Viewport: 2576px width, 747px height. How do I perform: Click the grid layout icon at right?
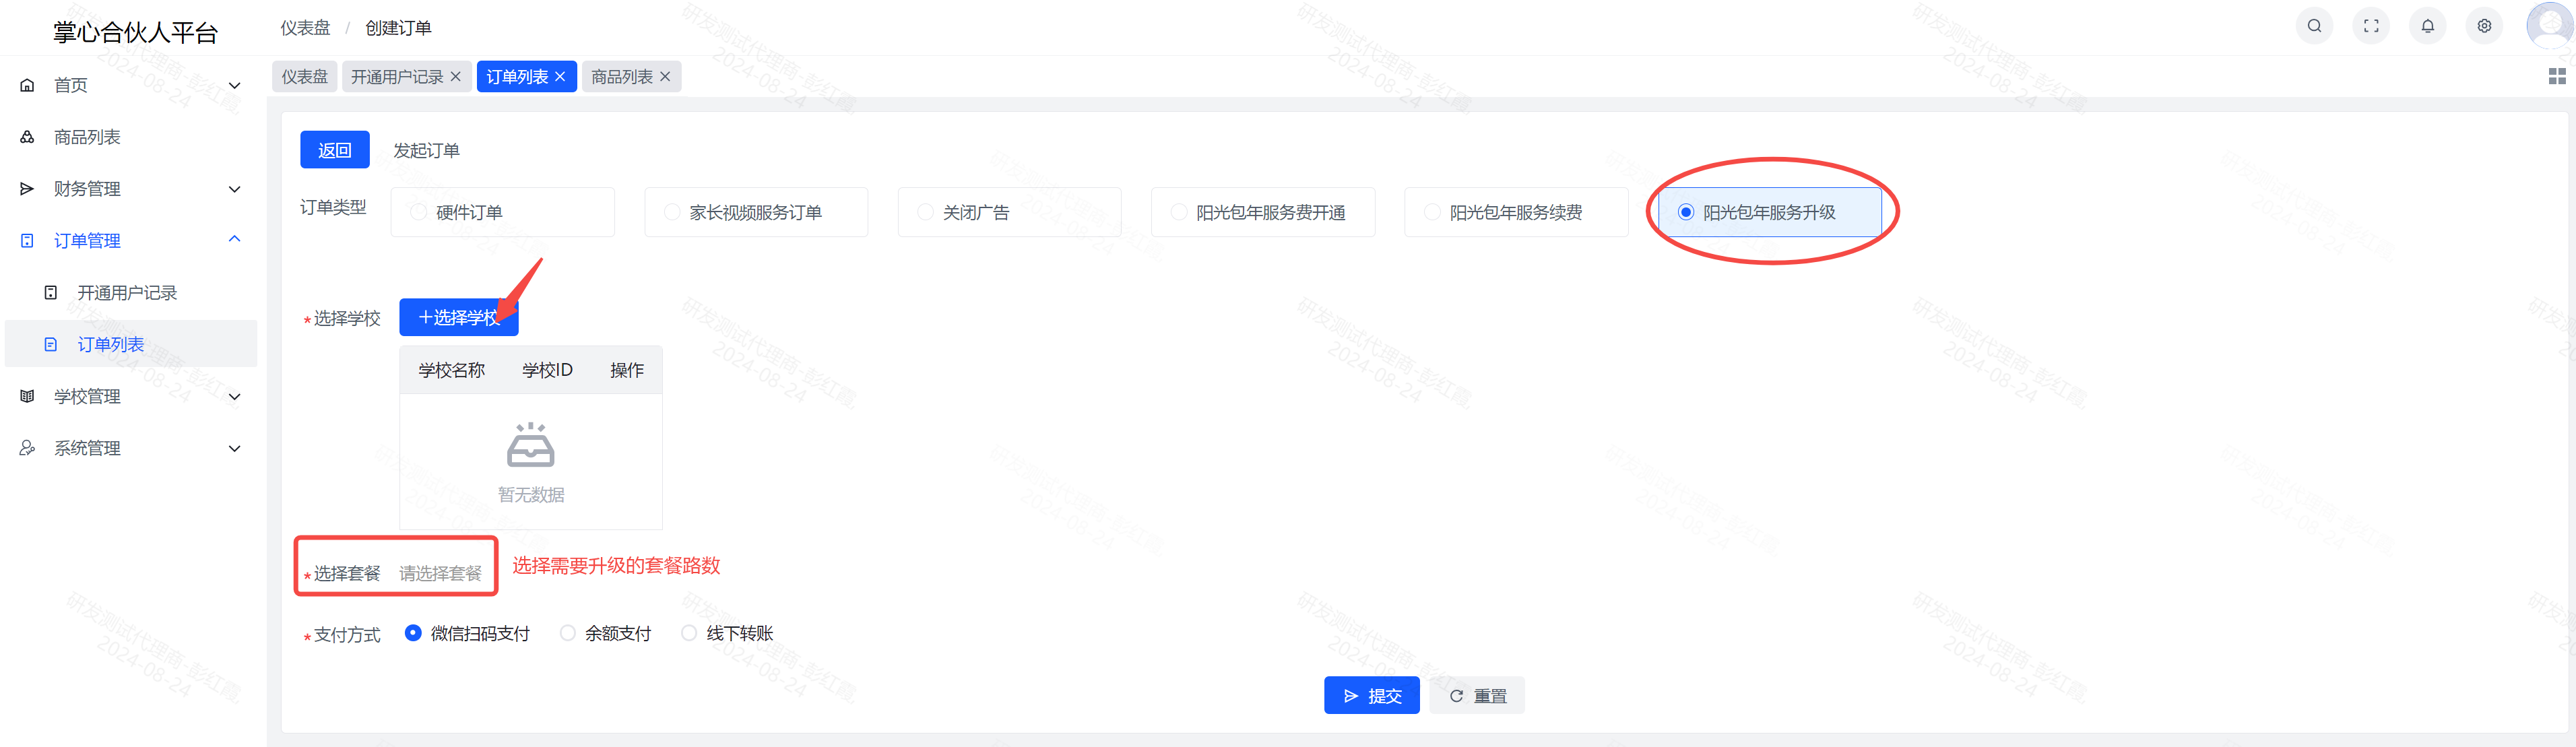click(x=2557, y=77)
